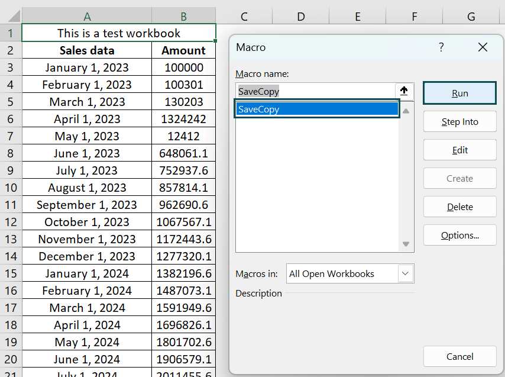This screenshot has width=505, height=377.
Task: Select cell 'November 1, 2023'
Action: pos(87,239)
